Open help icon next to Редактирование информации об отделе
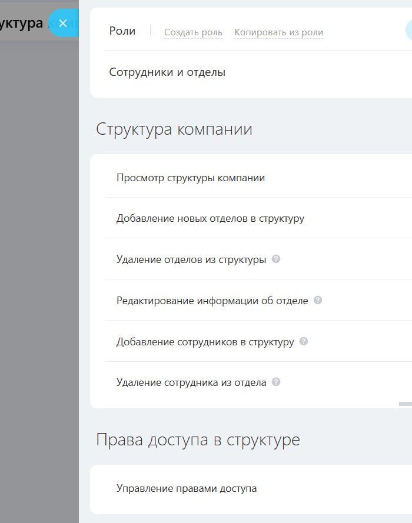 [x=318, y=300]
